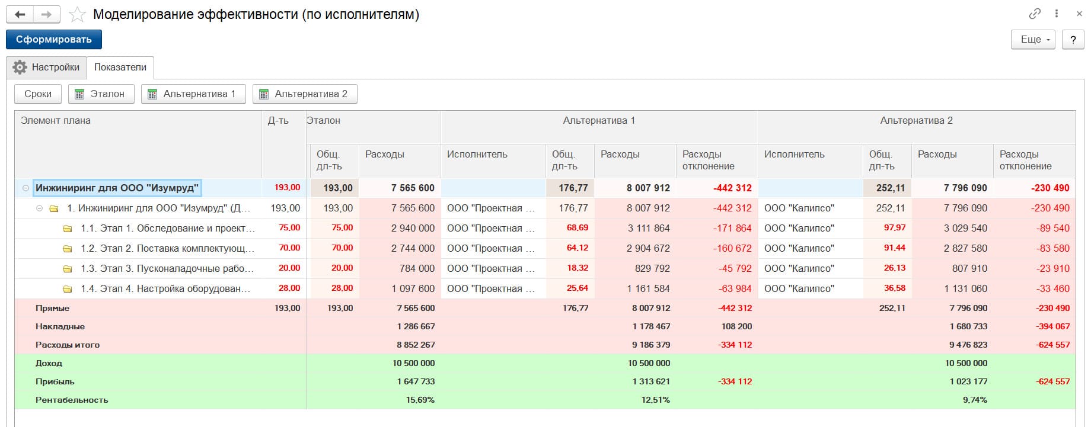Click the folder icon of Этап 4 row
The width and height of the screenshot is (1091, 427).
click(x=67, y=289)
